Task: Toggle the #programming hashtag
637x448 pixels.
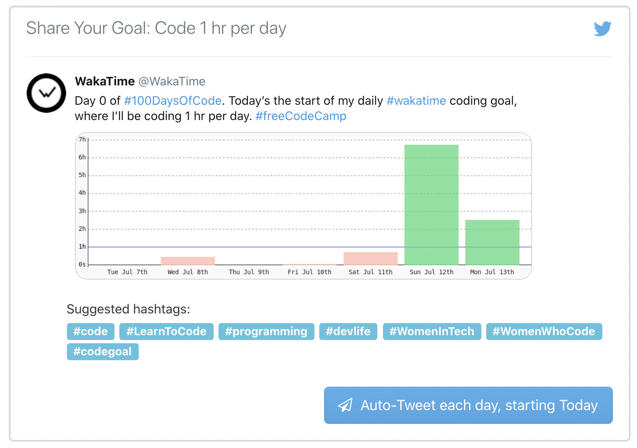Action: click(266, 332)
